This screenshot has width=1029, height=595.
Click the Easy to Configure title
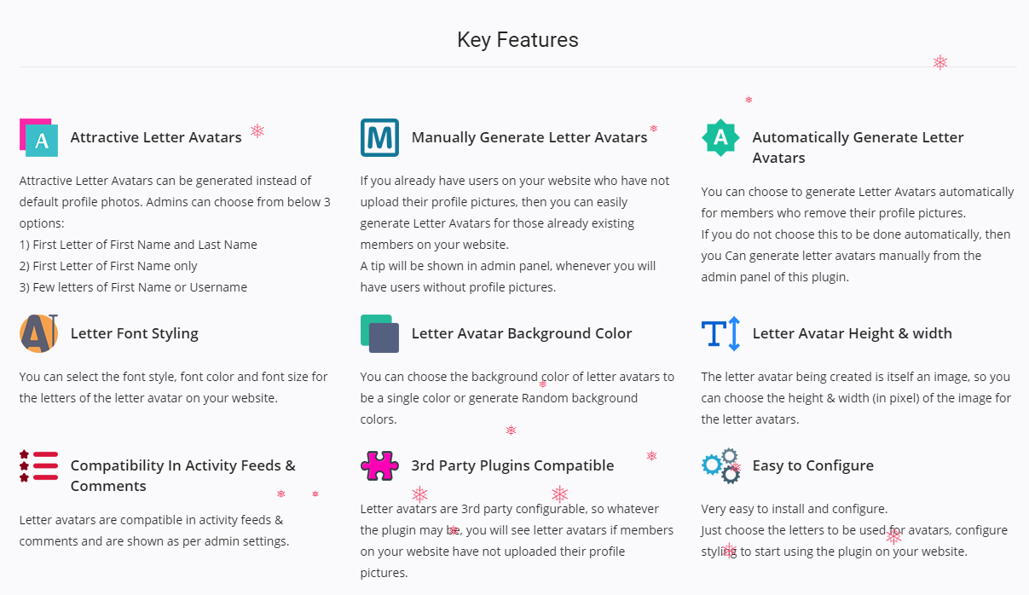click(x=813, y=465)
